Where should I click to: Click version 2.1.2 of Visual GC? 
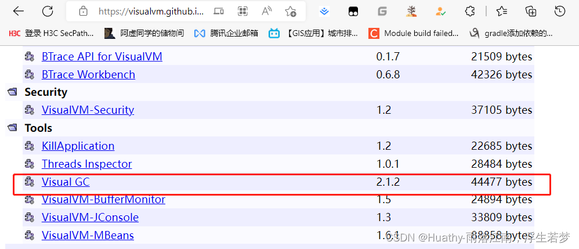coord(388,182)
